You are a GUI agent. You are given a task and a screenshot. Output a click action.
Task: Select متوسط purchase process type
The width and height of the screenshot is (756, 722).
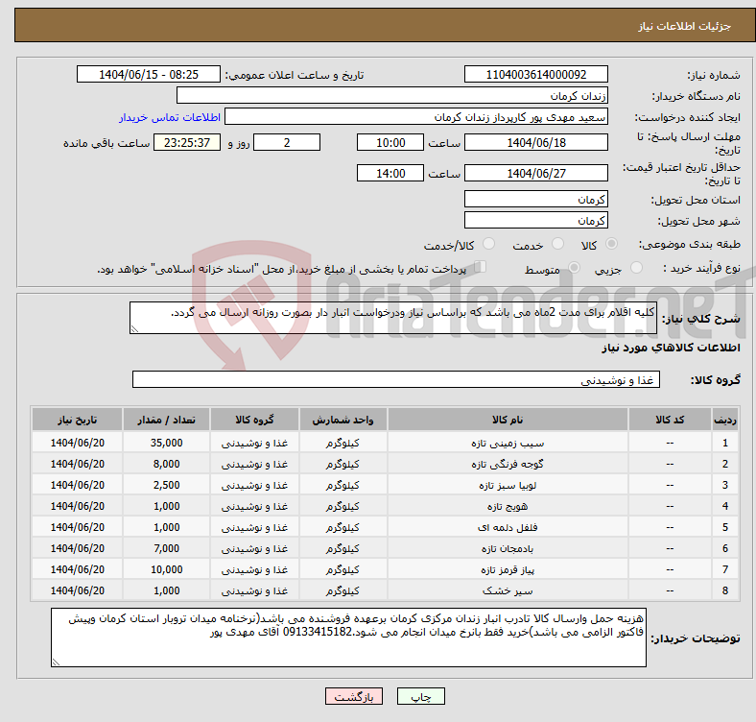tap(574, 269)
